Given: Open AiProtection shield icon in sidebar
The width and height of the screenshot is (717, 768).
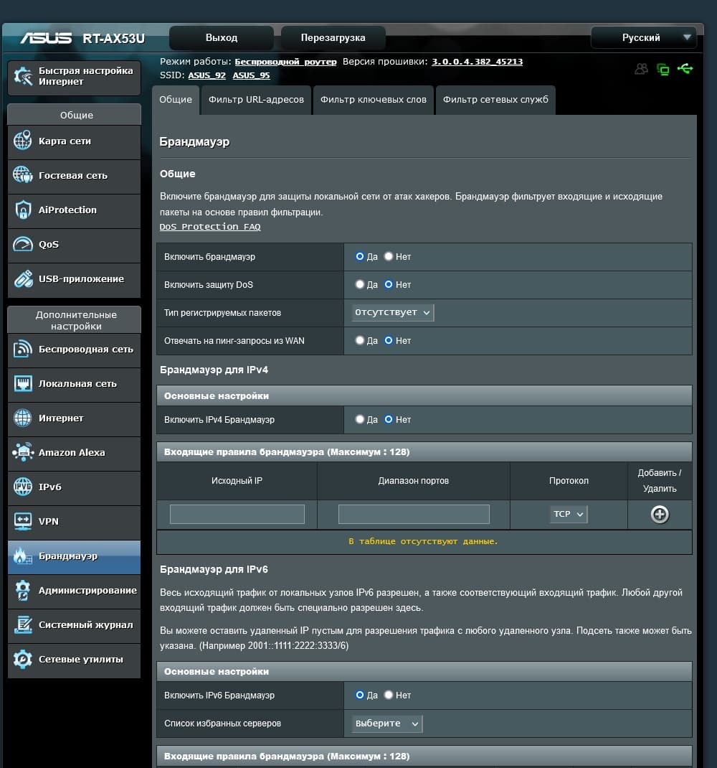Looking at the screenshot, I should tap(22, 210).
